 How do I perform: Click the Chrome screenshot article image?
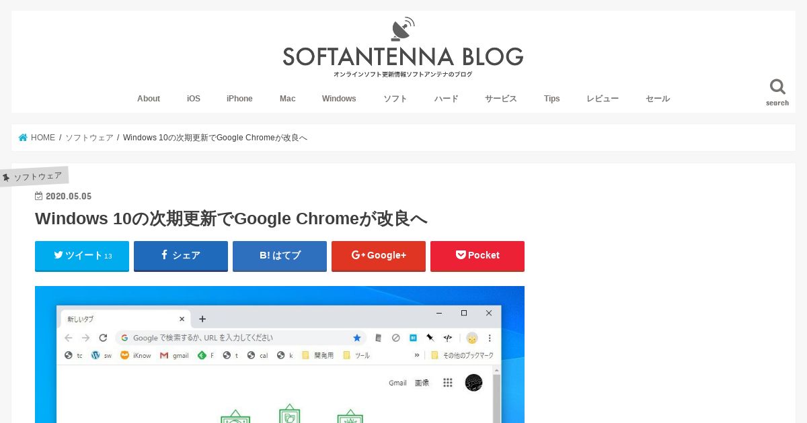tap(280, 355)
